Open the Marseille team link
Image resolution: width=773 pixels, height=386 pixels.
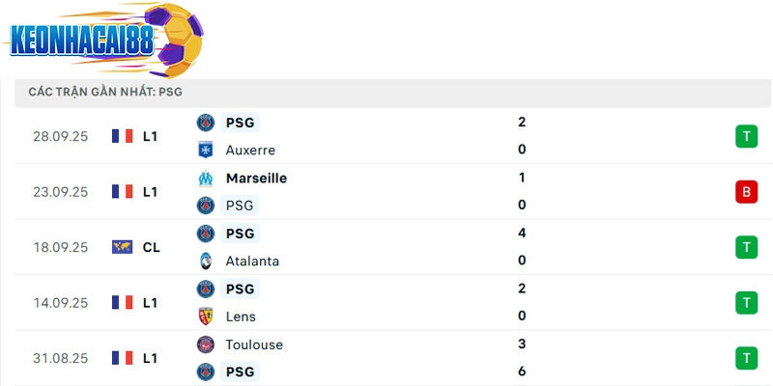pyautogui.click(x=256, y=179)
